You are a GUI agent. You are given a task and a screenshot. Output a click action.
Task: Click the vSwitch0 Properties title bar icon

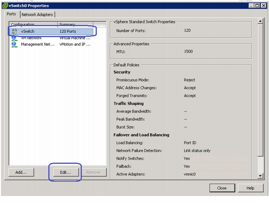point(5,6)
